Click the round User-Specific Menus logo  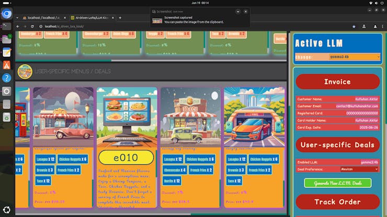(25, 71)
